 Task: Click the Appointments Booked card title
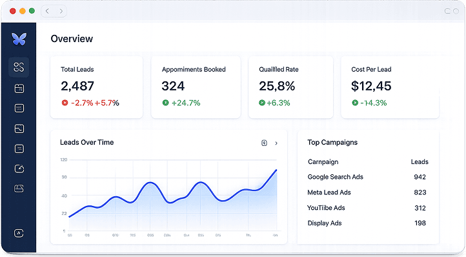pyautogui.click(x=194, y=69)
